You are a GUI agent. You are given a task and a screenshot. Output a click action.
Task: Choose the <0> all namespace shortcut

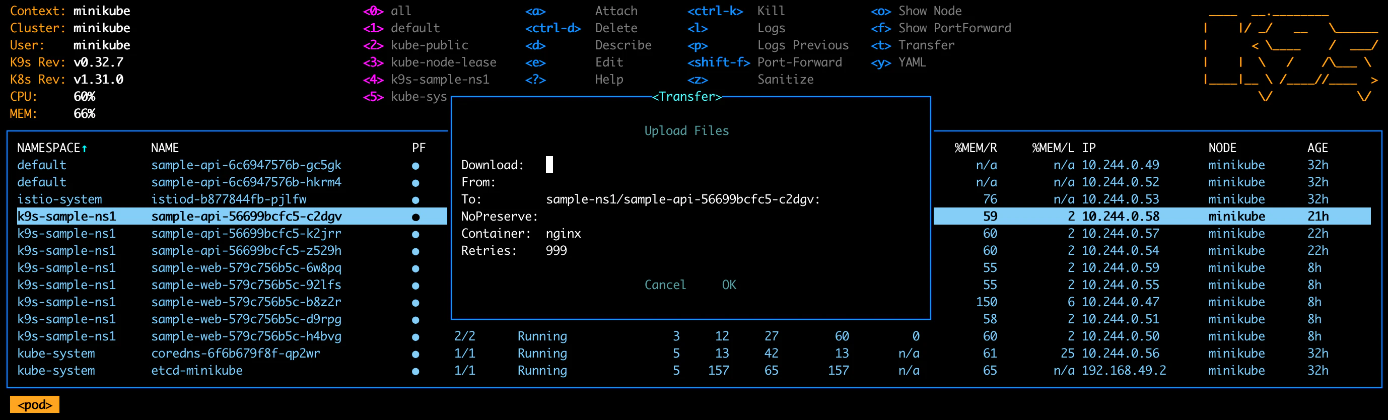click(x=387, y=11)
